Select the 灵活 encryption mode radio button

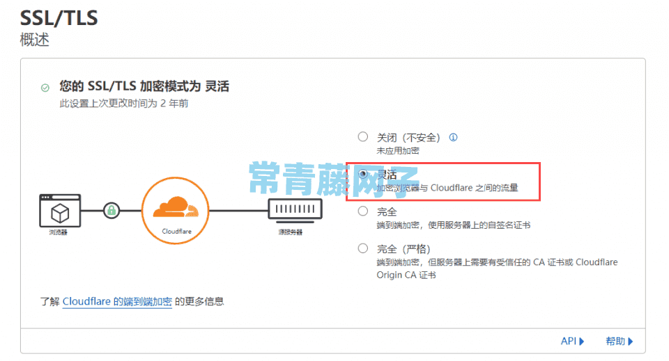[x=363, y=174]
